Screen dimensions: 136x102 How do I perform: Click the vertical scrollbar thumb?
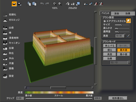pyautogui.click(x=95, y=51)
